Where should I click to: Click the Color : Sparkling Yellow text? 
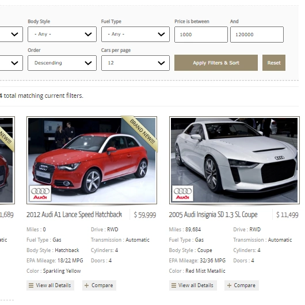coord(54,271)
